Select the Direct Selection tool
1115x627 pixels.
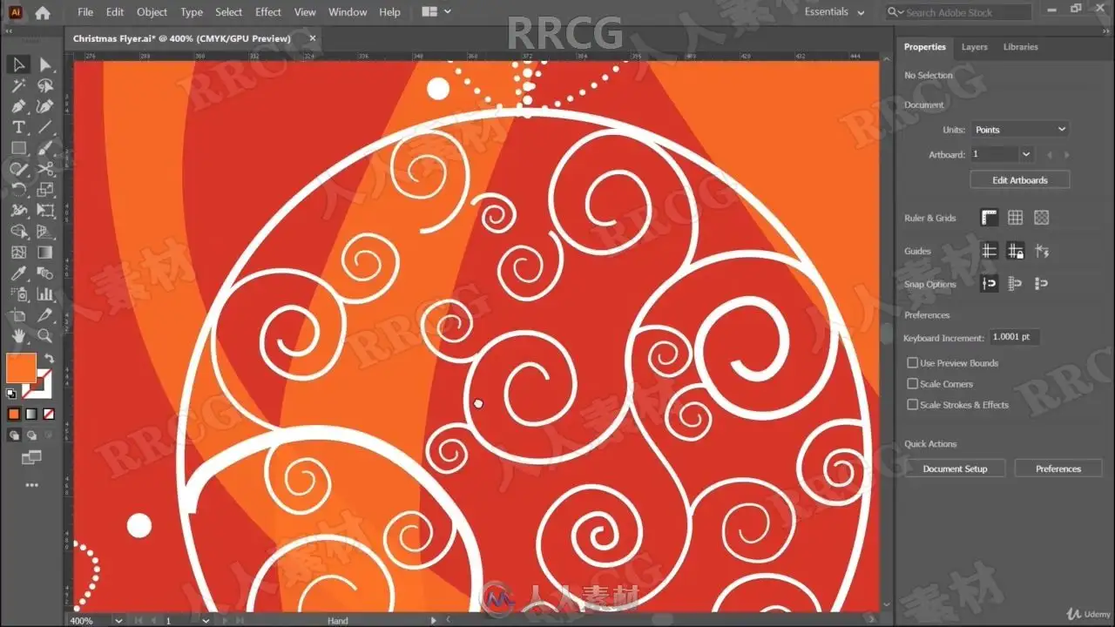(x=45, y=64)
